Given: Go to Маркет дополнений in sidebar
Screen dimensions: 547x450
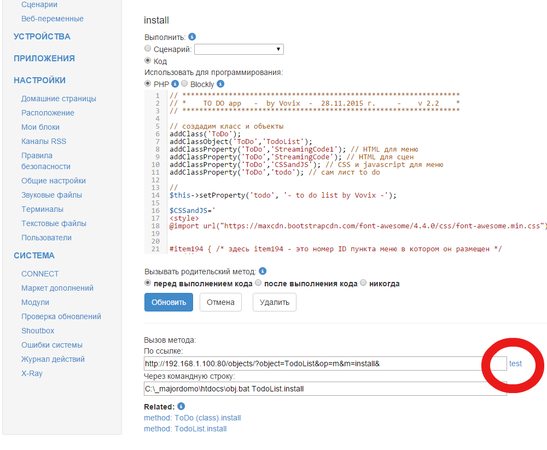Looking at the screenshot, I should 57,288.
